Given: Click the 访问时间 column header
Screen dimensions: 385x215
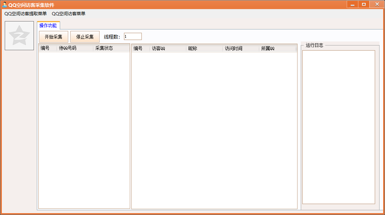Looking at the screenshot, I should pos(241,48).
